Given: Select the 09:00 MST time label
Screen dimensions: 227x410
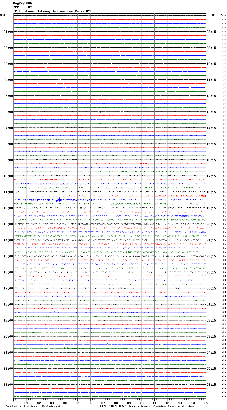Looking at the screenshot, I should click(x=8, y=160).
